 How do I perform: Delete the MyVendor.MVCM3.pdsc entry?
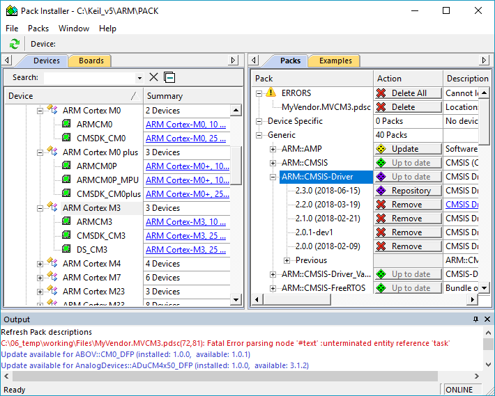(408, 107)
